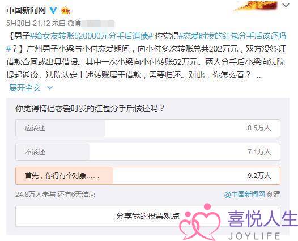The width and height of the screenshot is (298, 241).
Task: Vote for the 应该还 option
Action: (148, 128)
